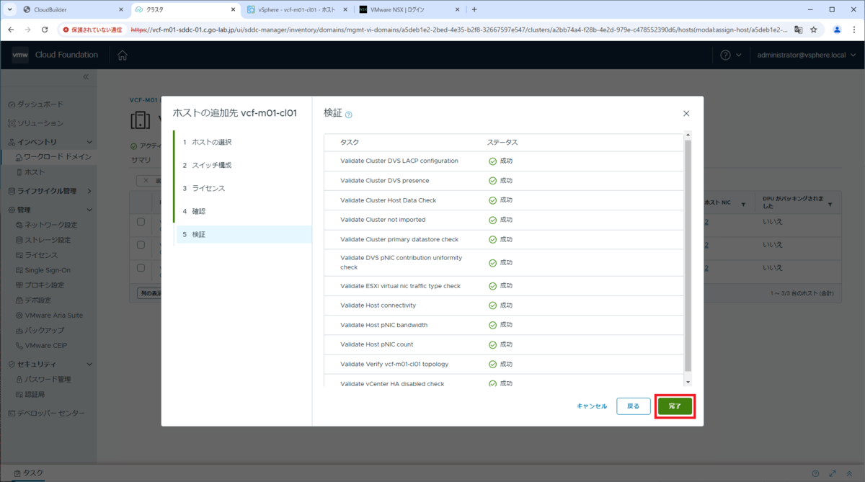
Task: Click 'Validate Host pNIC bandwidth' row text
Action: [x=383, y=325]
